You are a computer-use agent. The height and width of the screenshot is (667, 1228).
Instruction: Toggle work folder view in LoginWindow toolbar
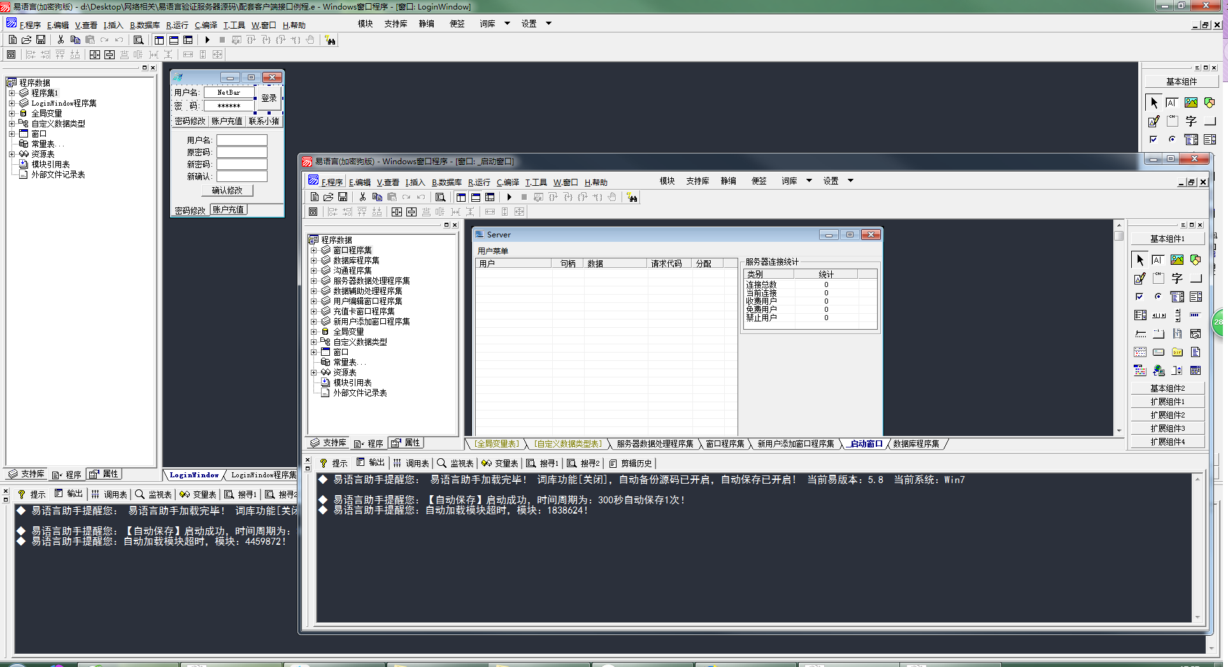coord(159,39)
